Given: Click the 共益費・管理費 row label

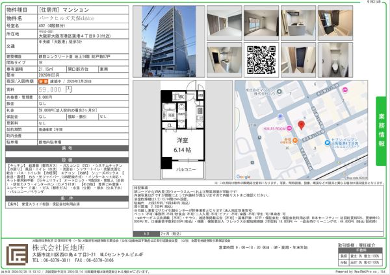Looking at the screenshot, I should coord(19,97).
